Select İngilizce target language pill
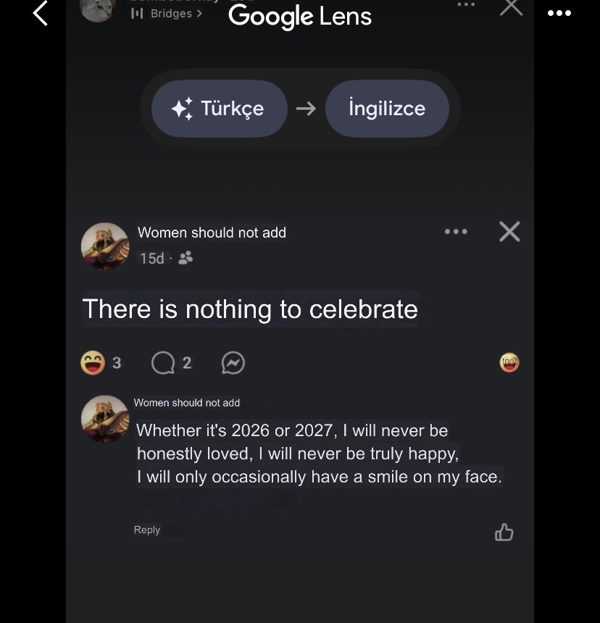 387,109
